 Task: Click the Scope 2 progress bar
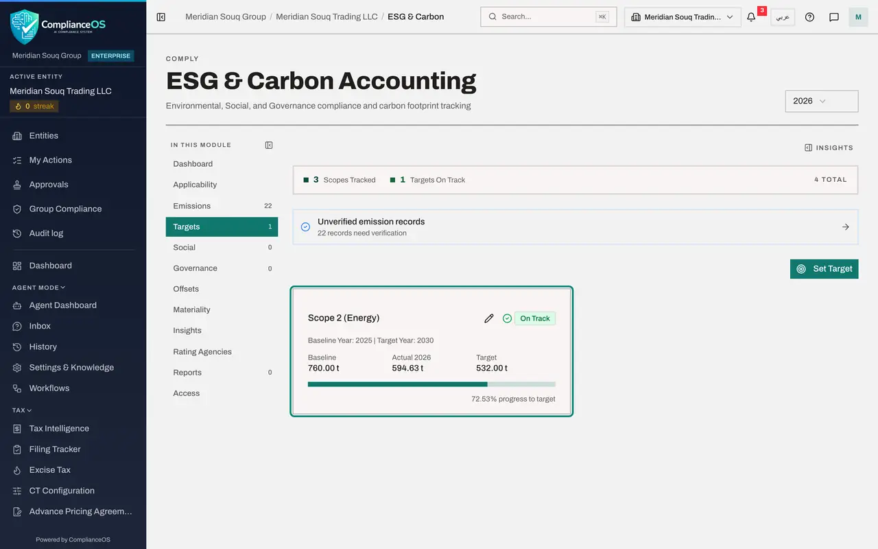pos(431,384)
